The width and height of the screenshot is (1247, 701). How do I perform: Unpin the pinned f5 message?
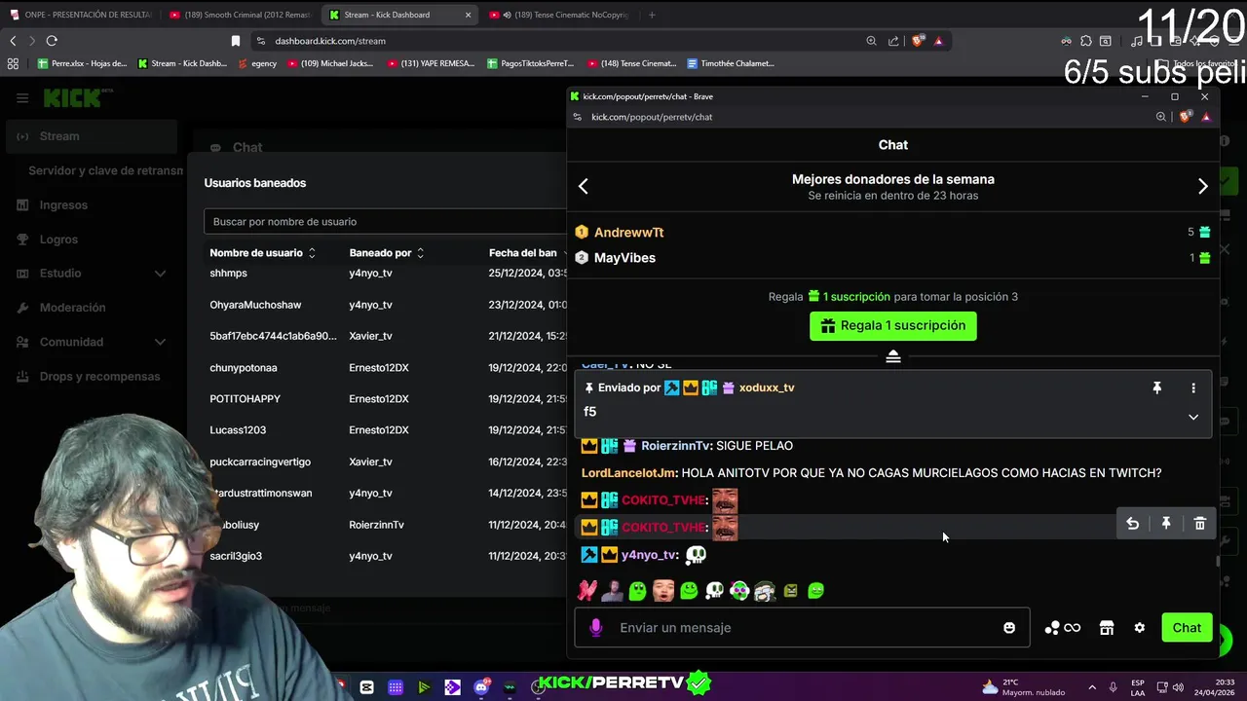click(x=1157, y=387)
